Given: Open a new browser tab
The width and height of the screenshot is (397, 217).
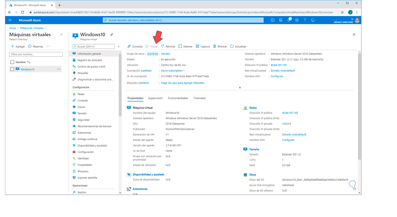Looking at the screenshot, I should click(x=60, y=5).
